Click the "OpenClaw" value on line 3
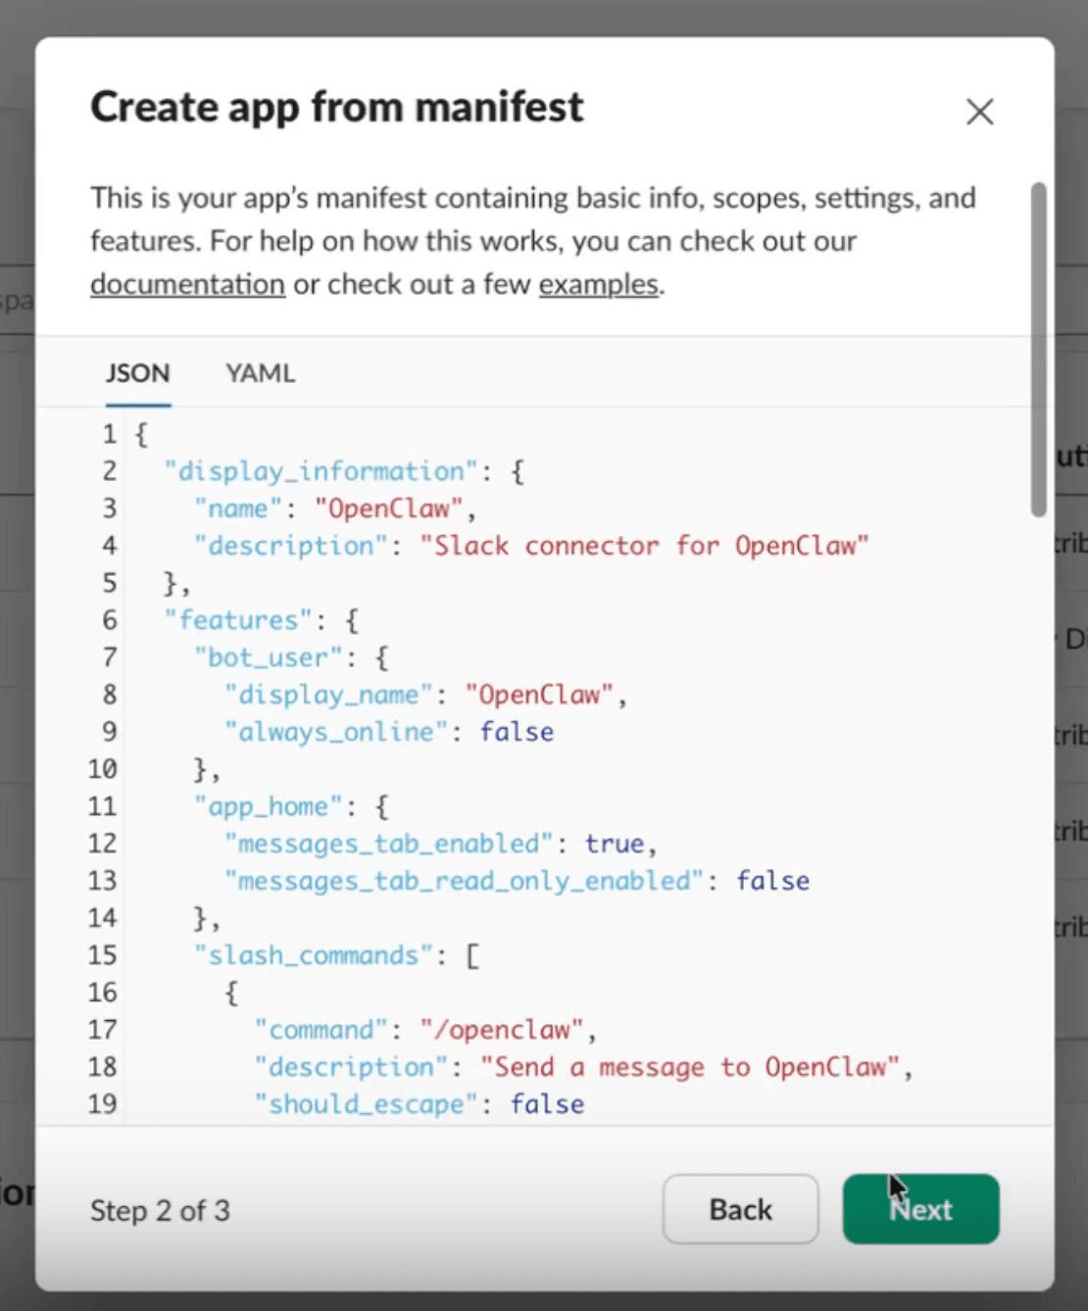The height and width of the screenshot is (1311, 1088). [388, 509]
